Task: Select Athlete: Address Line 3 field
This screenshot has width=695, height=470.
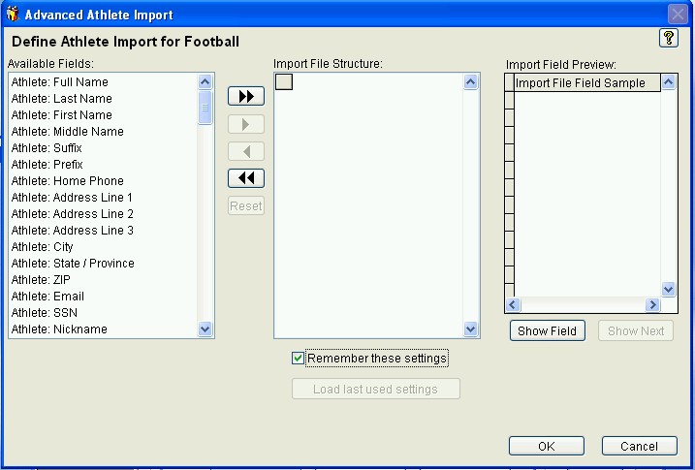Action: pyautogui.click(x=103, y=230)
